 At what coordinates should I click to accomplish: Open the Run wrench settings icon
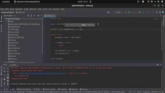pos(4,71)
